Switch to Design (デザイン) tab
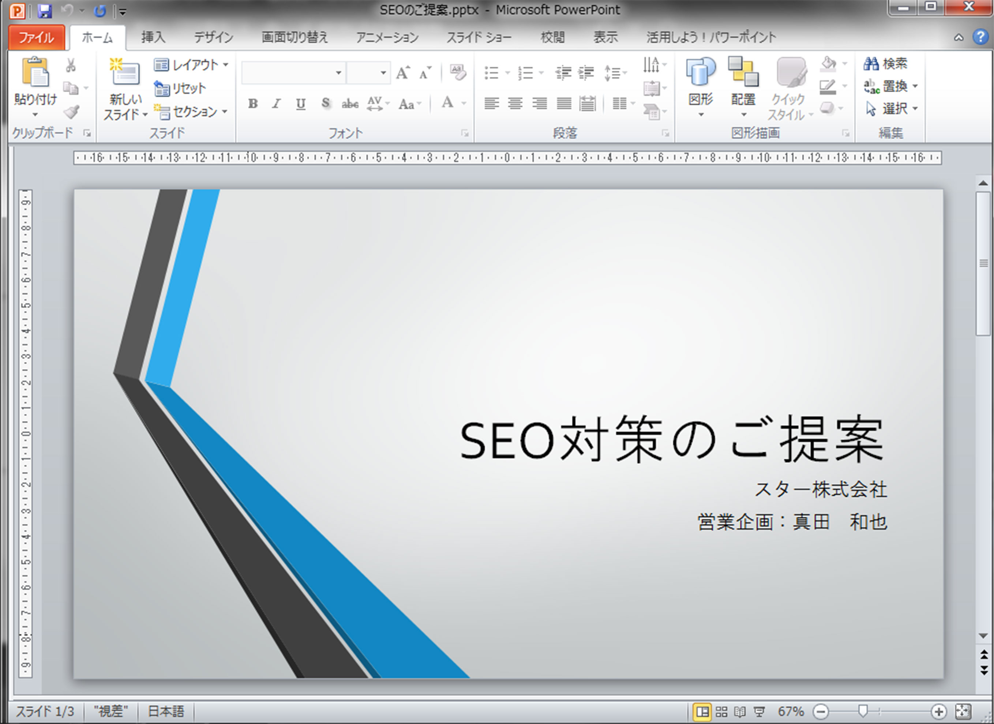This screenshot has height=724, width=994. (x=214, y=38)
